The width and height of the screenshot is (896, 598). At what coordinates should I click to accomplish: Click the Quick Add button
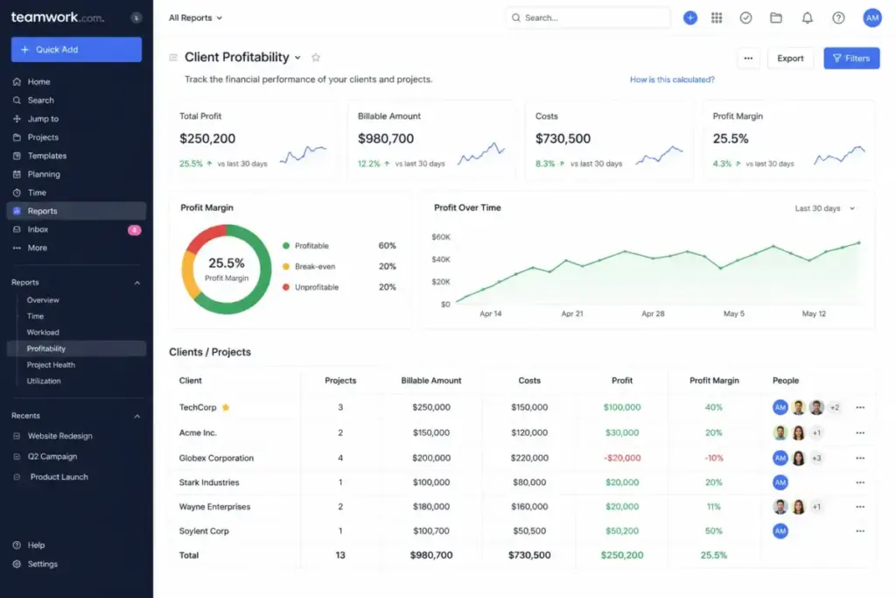(76, 50)
